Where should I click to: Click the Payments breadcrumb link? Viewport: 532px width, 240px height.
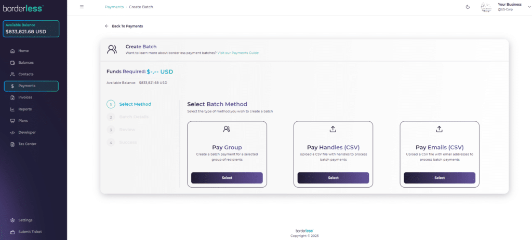(x=114, y=7)
